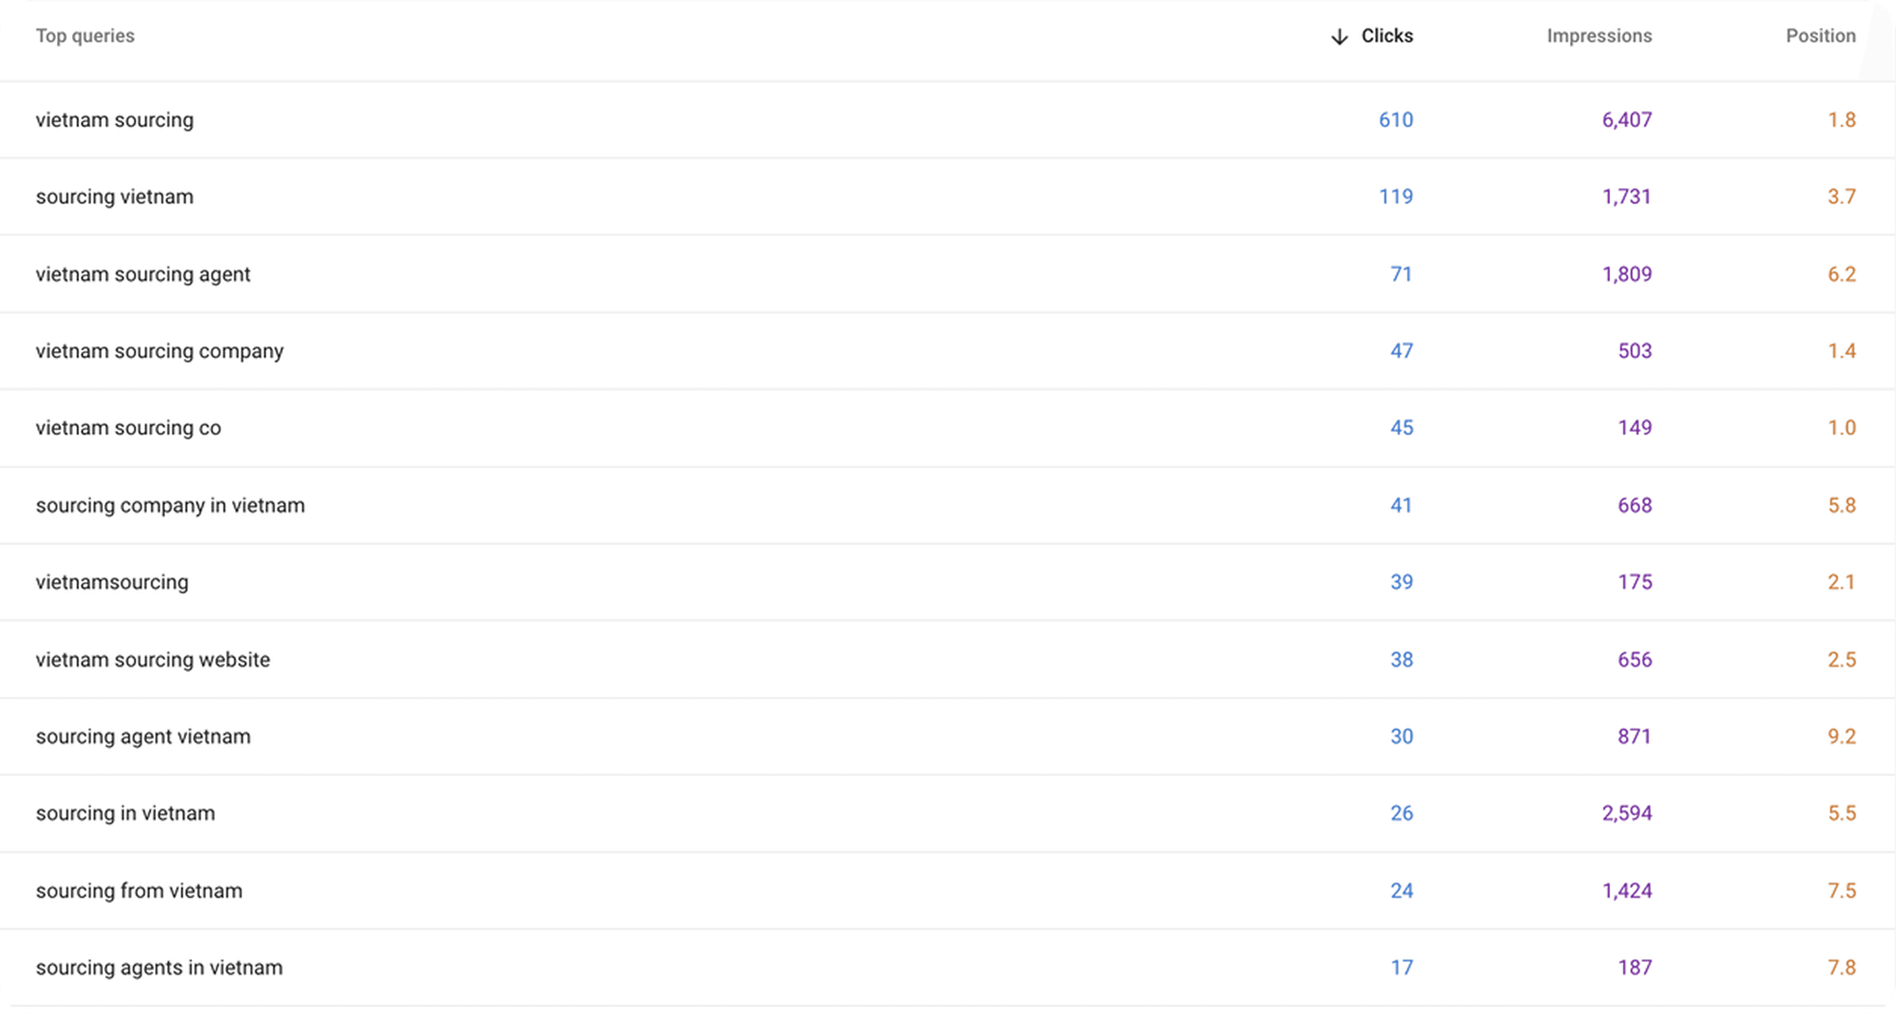Select 'sourcing company in vietnam' query row

pos(947,505)
